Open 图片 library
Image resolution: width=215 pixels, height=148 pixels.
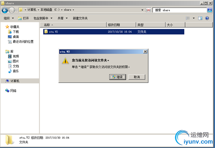(16, 61)
